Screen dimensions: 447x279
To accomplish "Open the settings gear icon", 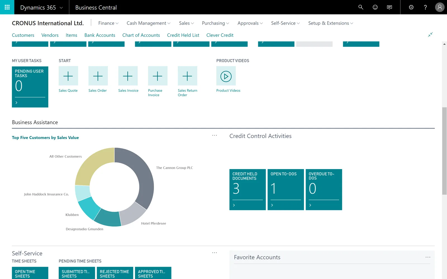I will tap(411, 7).
